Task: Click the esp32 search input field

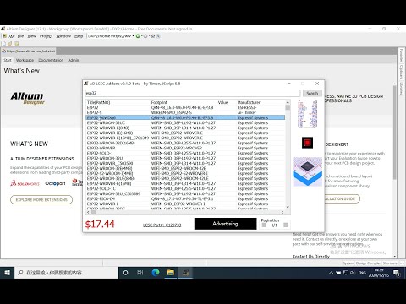Action: 193,93
